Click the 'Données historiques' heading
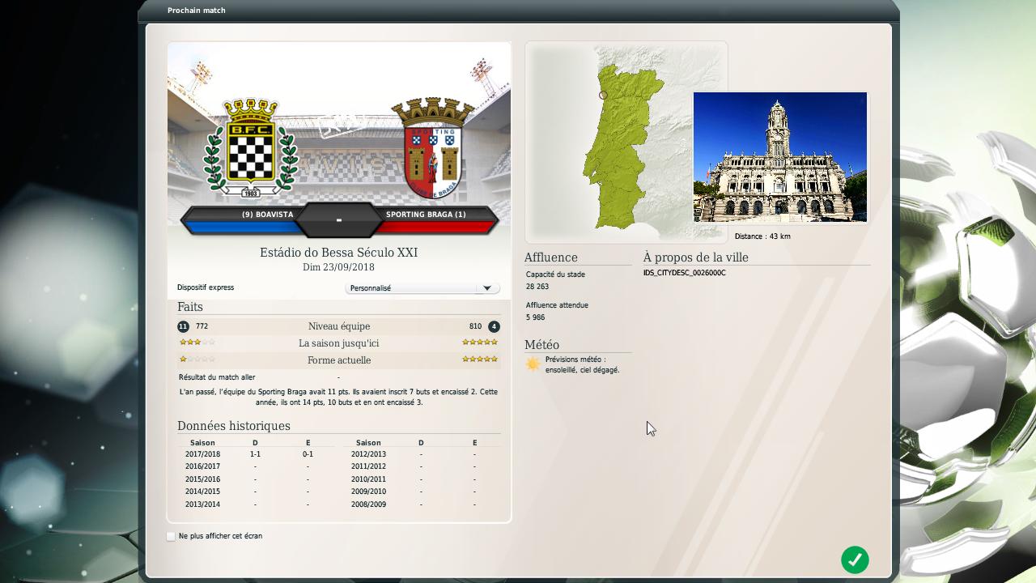1036x583 pixels. point(234,426)
